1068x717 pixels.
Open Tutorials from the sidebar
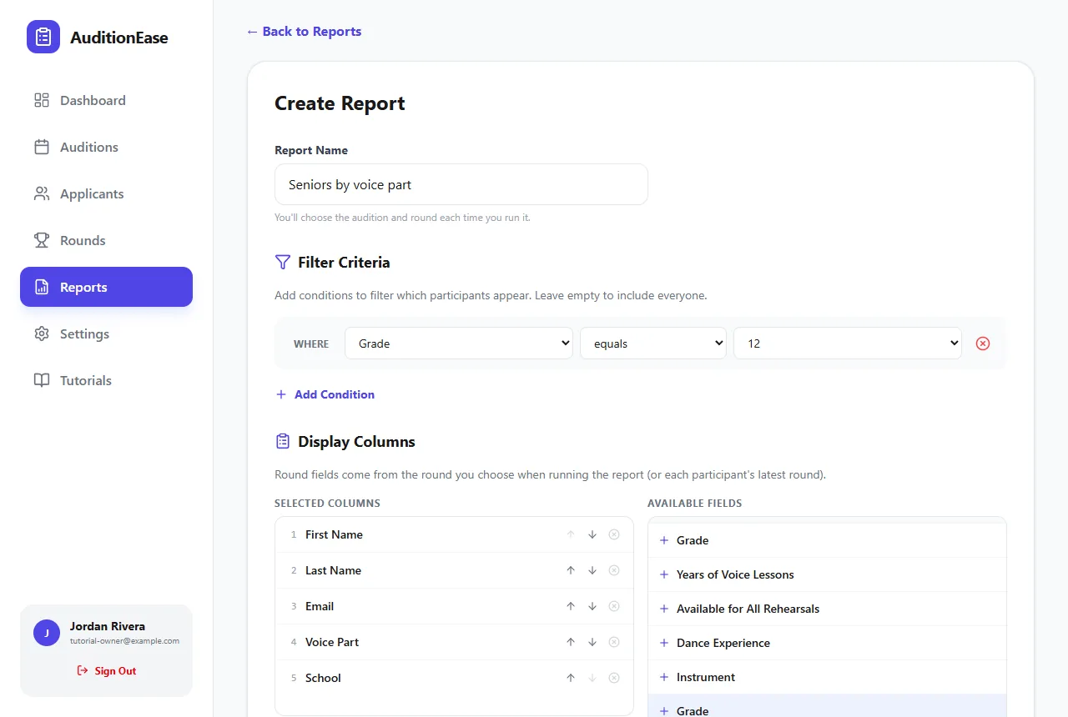(106, 380)
